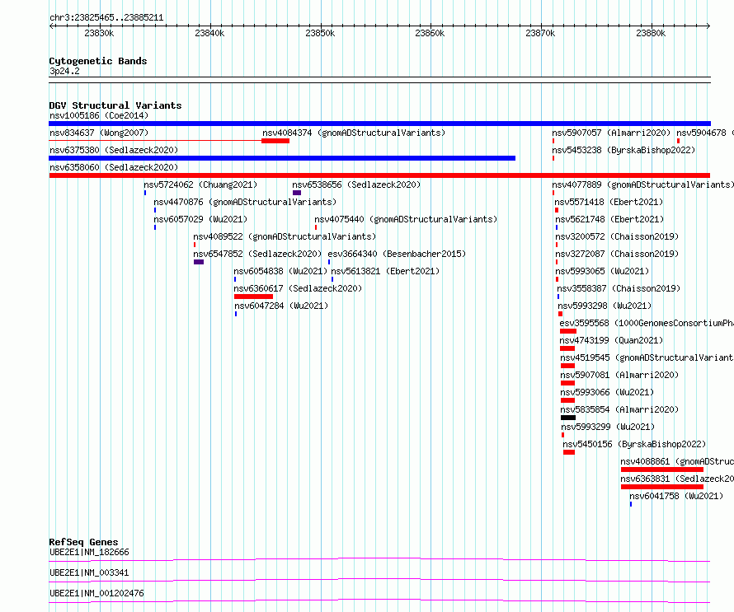Click nsv5724062 (Chuang2021) label
The width and height of the screenshot is (734, 612).
coord(200,185)
